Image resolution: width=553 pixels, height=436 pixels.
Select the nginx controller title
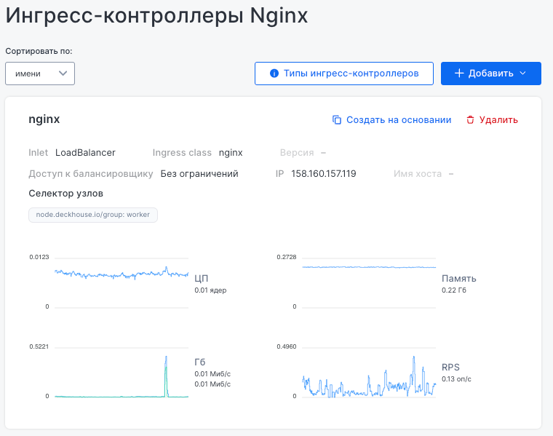pyautogui.click(x=44, y=119)
